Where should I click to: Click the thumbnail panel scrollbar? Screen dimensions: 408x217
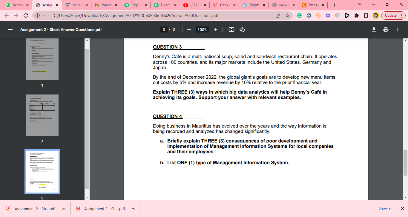pos(87,119)
